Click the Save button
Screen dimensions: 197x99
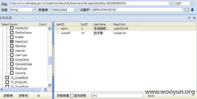point(151,96)
